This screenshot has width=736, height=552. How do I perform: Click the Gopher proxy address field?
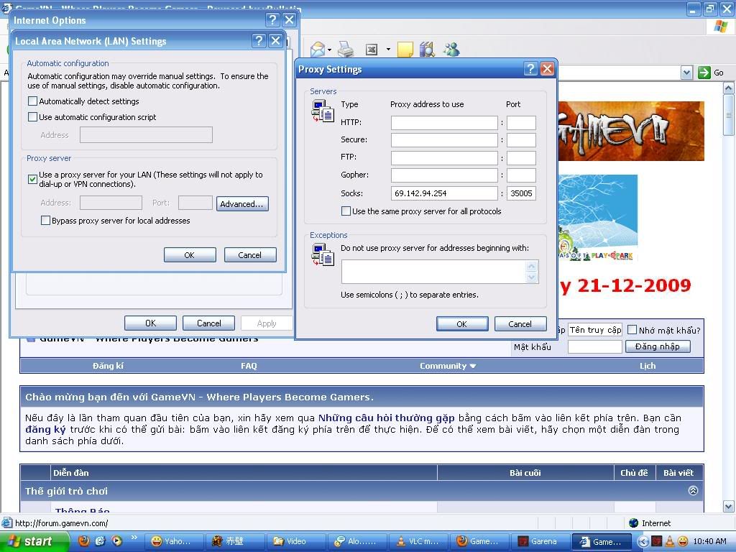pos(444,175)
